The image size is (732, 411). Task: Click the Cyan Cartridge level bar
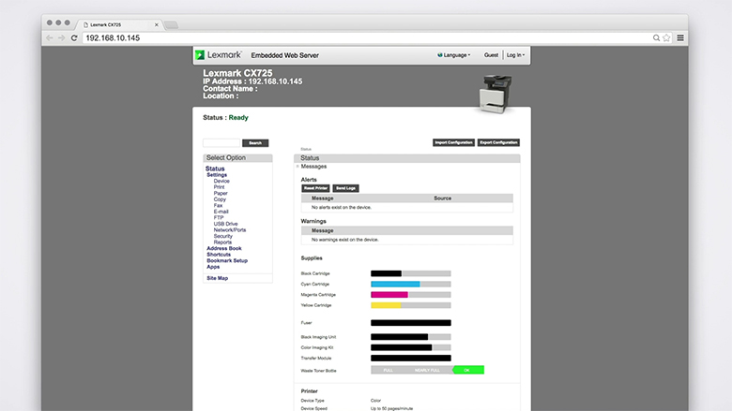point(410,284)
